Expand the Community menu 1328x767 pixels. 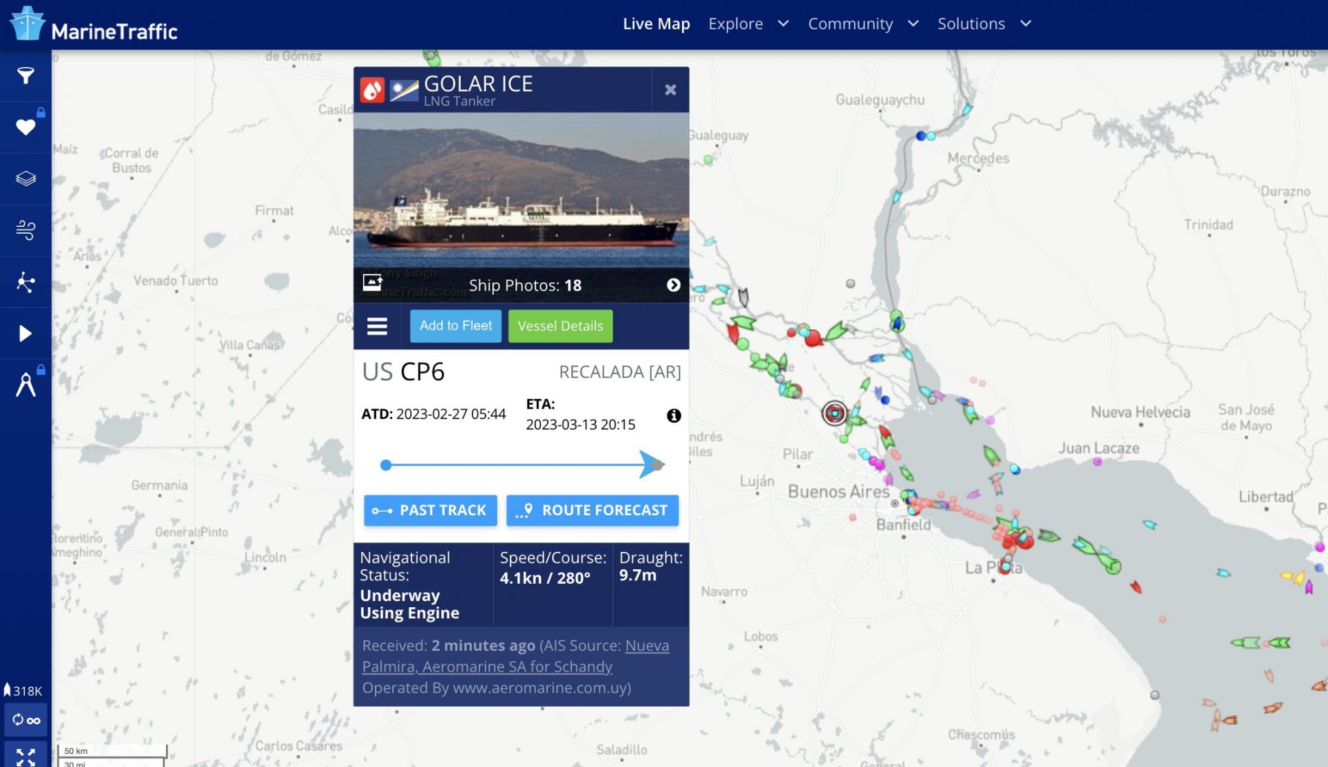[x=863, y=24]
